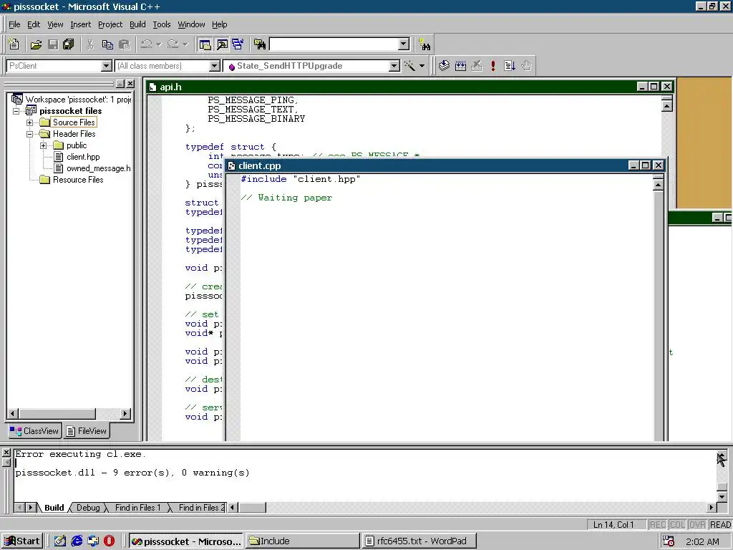Click the Start button
The height and width of the screenshot is (550, 733).
(x=22, y=541)
